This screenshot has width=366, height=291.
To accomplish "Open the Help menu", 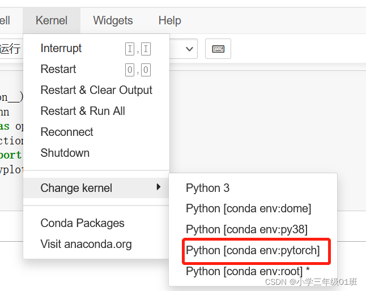I will point(169,20).
